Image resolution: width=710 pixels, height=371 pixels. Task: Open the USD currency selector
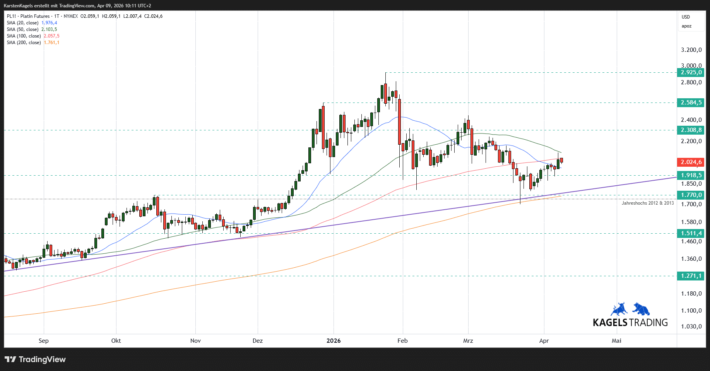coord(686,17)
